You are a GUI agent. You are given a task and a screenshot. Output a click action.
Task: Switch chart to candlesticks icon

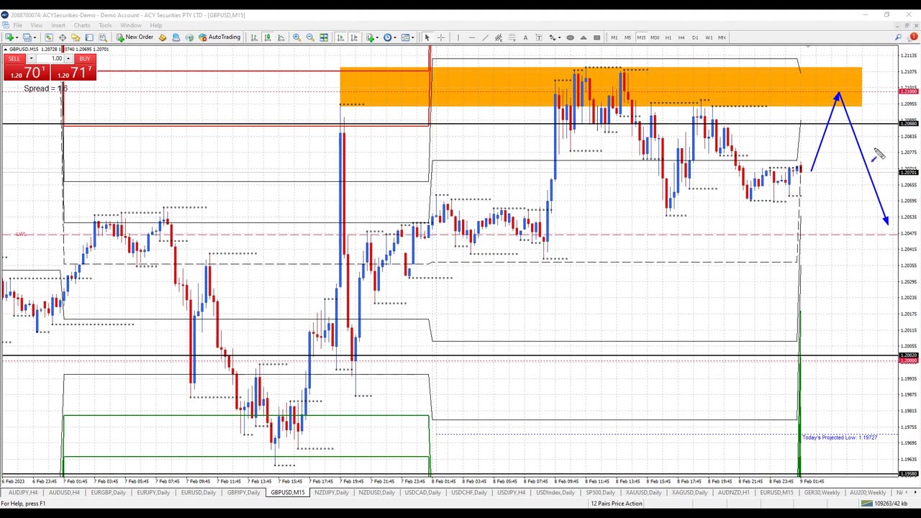coord(268,37)
